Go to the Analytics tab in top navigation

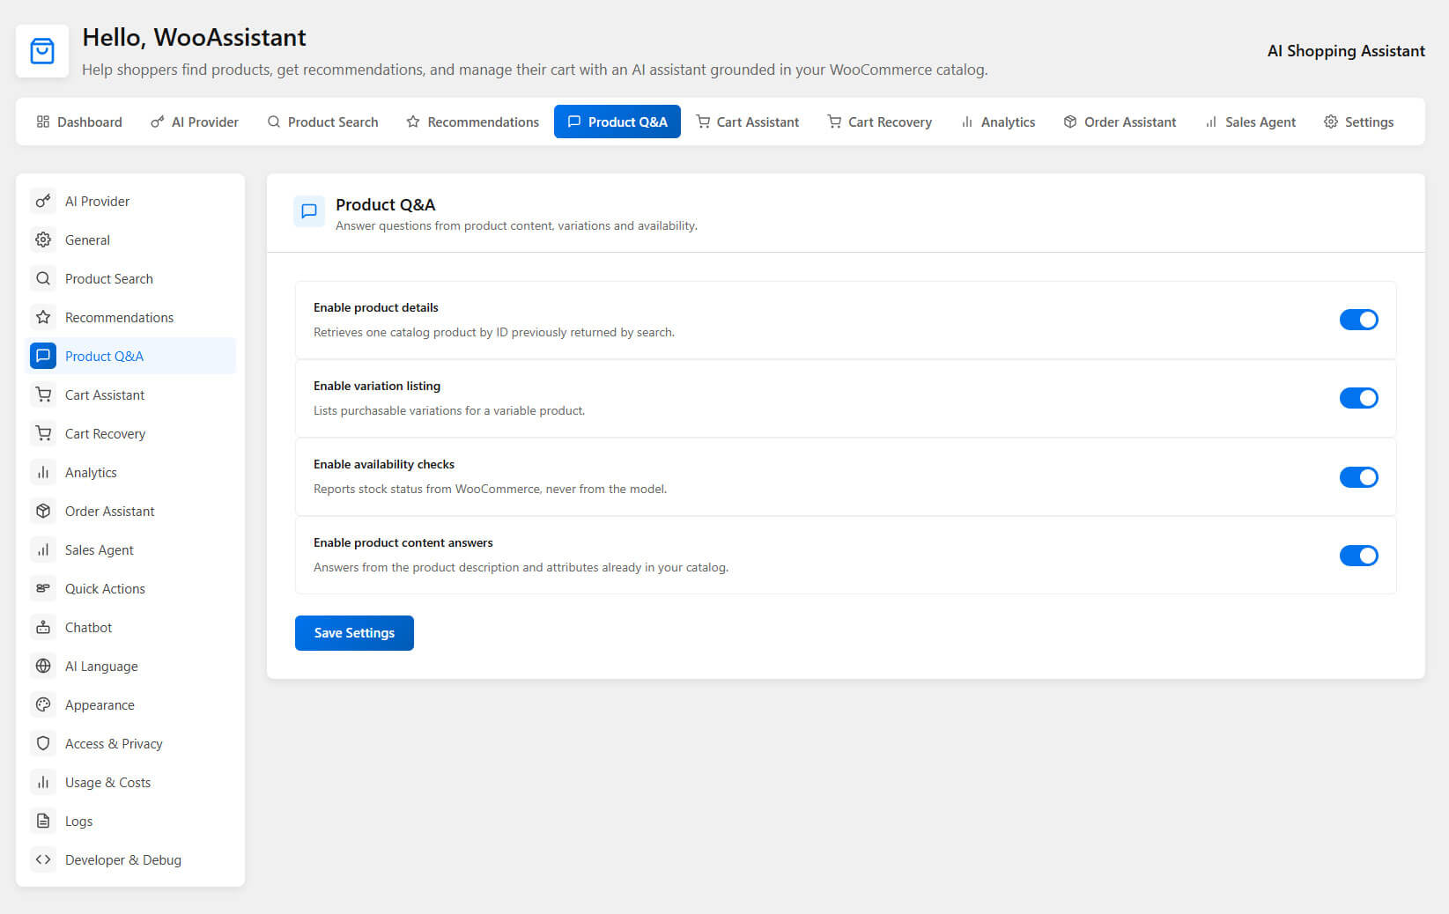(998, 122)
